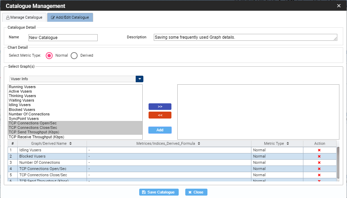Delete the TCP Connections Close/Sec row
The image size is (347, 198).
coord(319,175)
